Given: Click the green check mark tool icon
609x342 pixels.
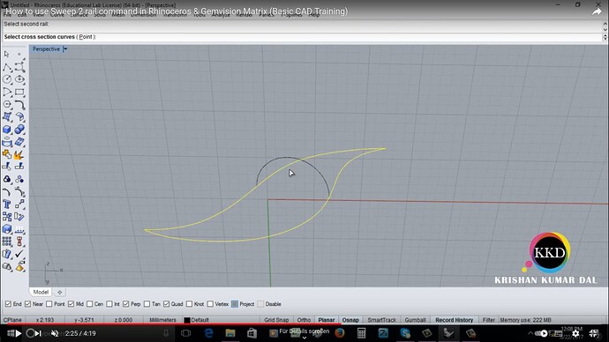Looking at the screenshot, I should click(x=19, y=254).
